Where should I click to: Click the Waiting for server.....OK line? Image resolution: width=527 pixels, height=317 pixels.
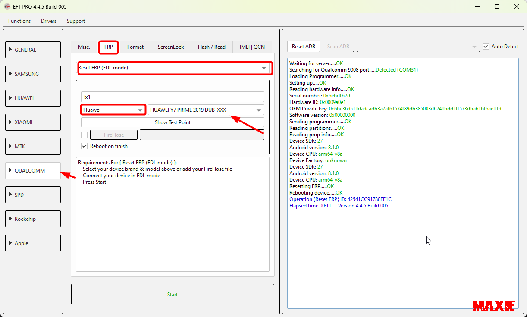pos(316,63)
